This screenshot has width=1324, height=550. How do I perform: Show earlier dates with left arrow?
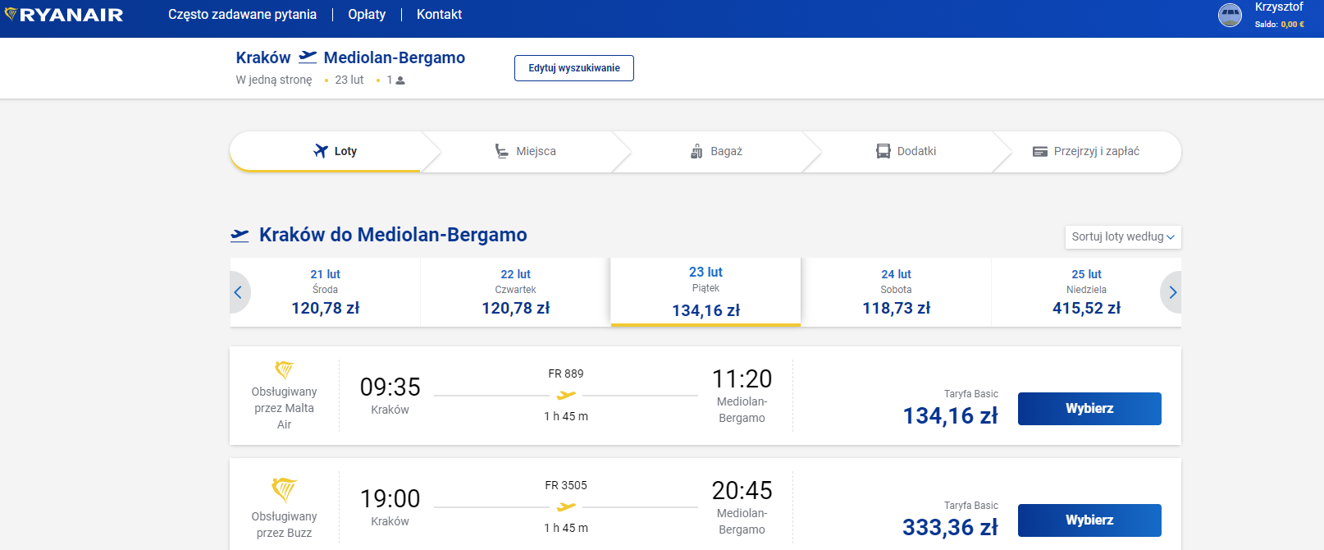(x=239, y=292)
